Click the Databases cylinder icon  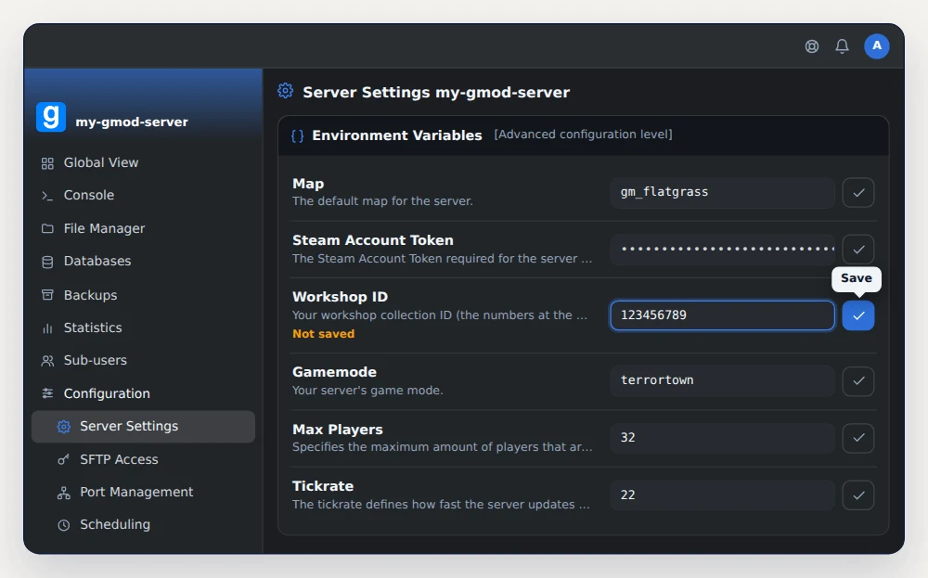[x=47, y=262]
